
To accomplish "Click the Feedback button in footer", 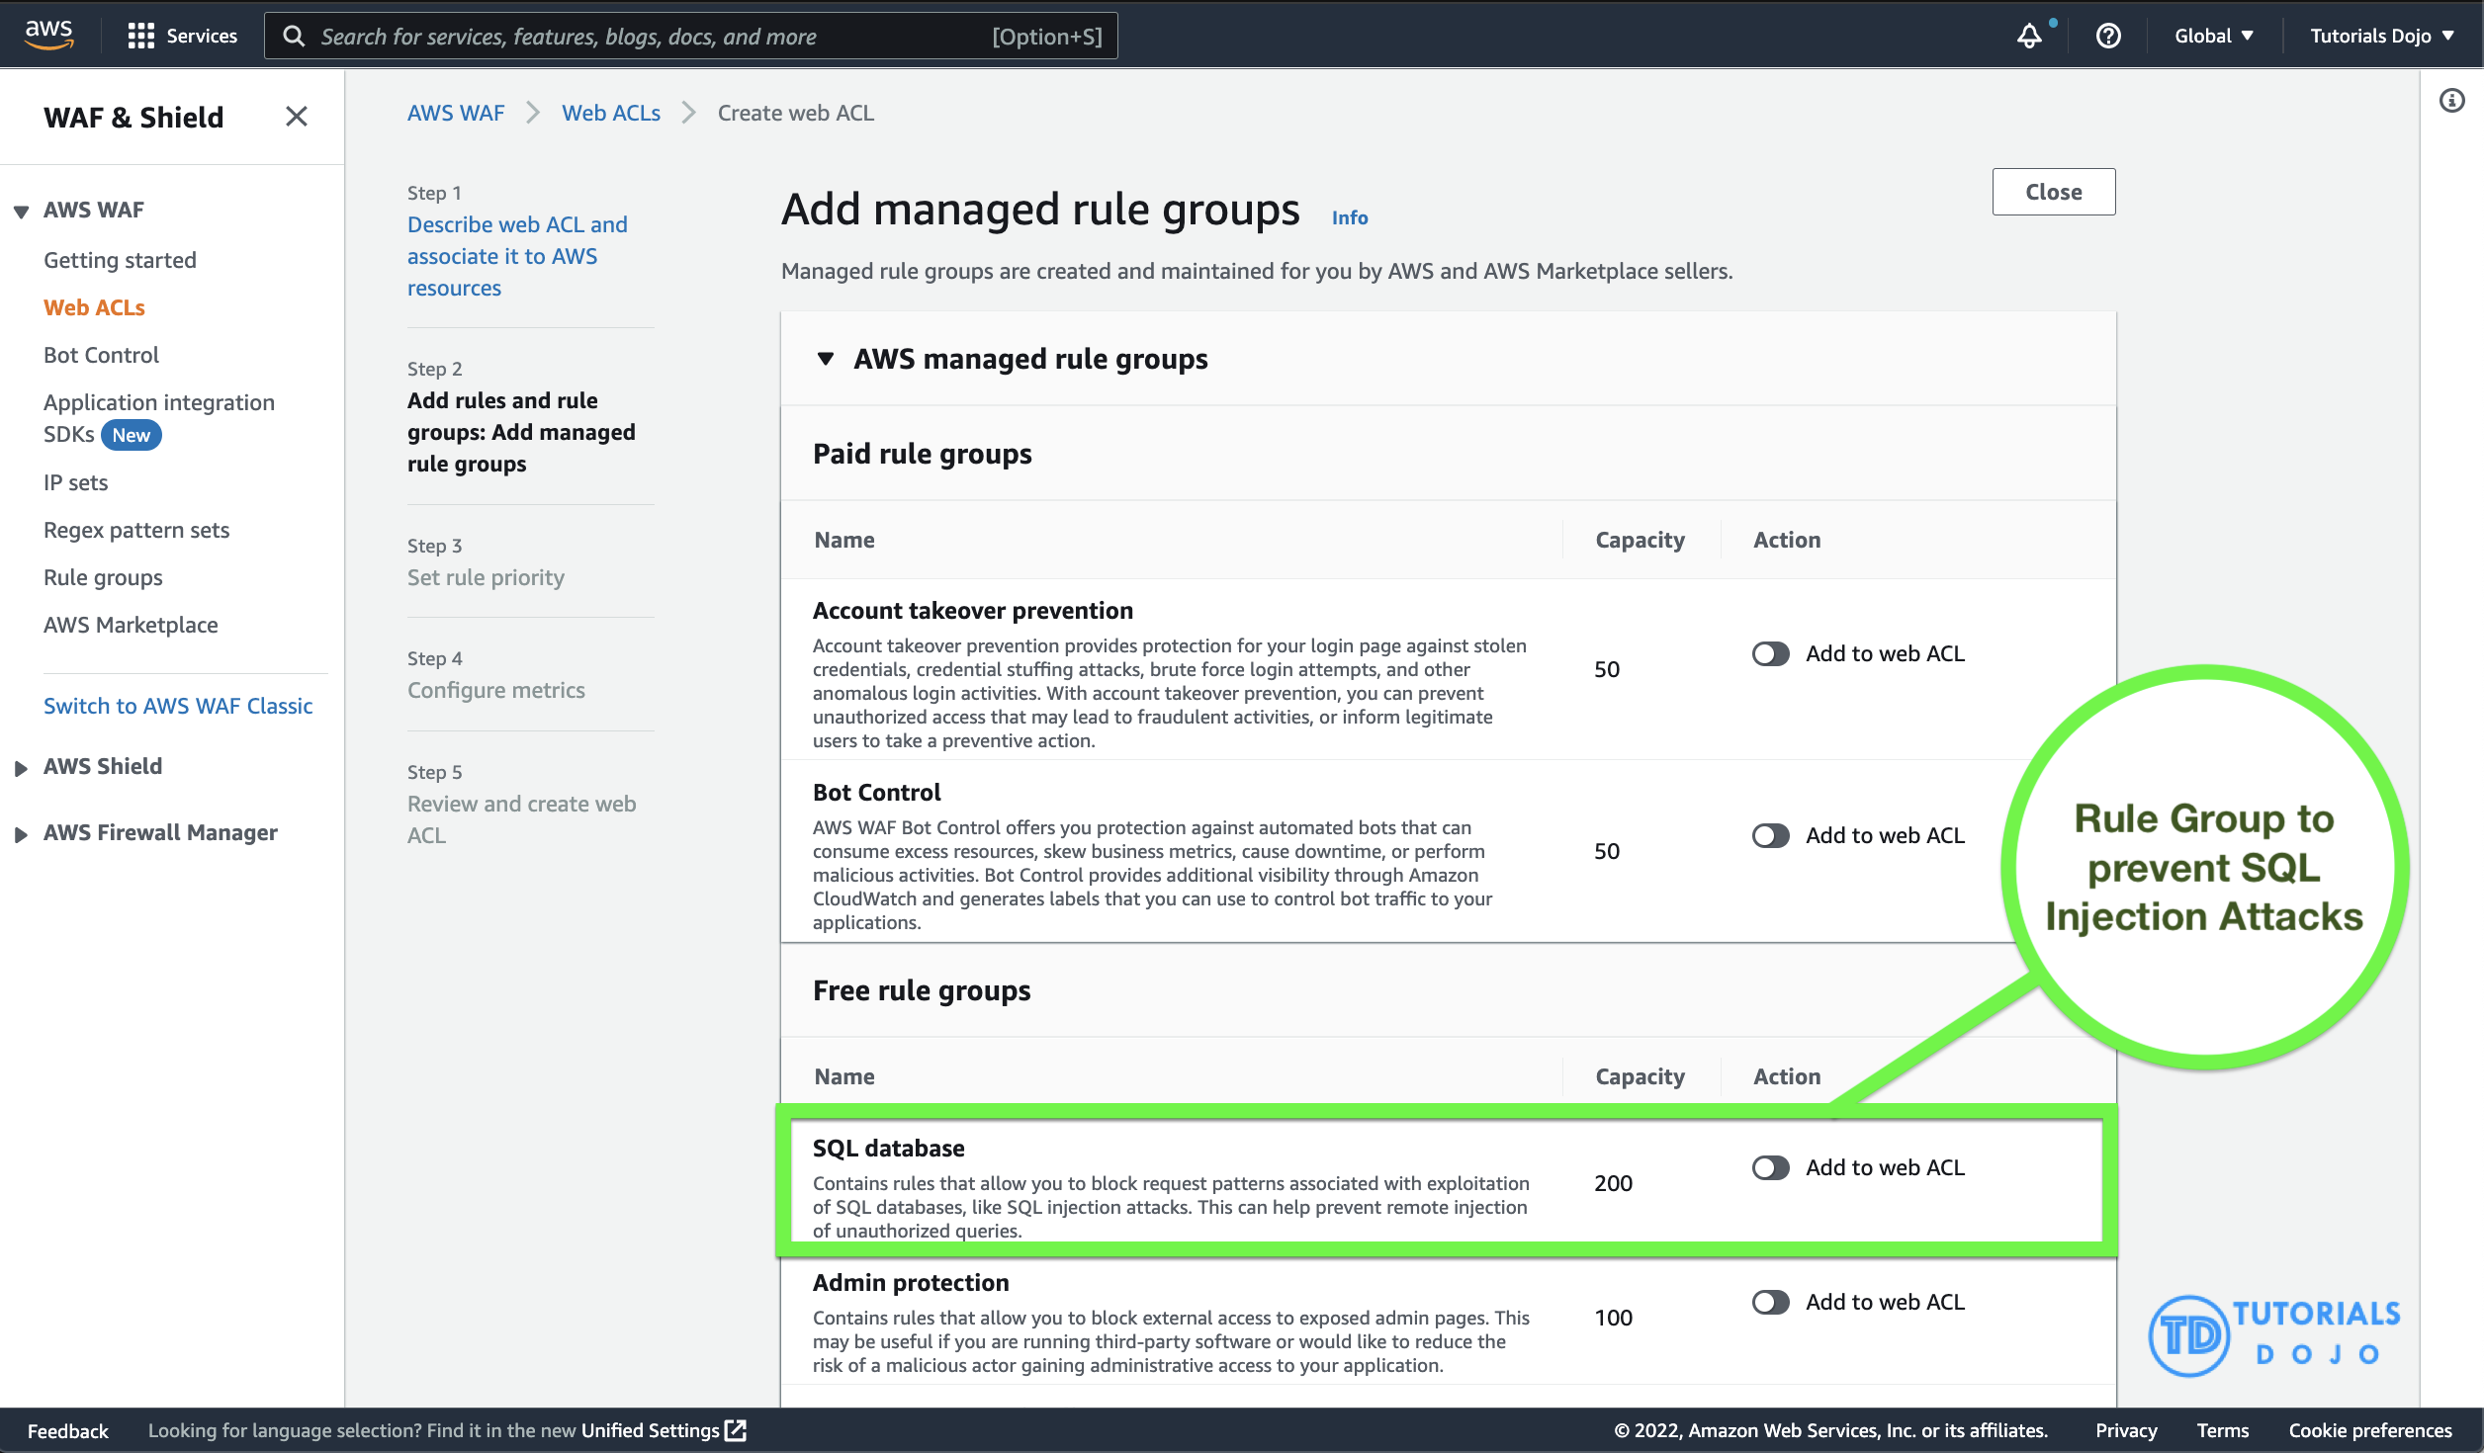I will [68, 1430].
